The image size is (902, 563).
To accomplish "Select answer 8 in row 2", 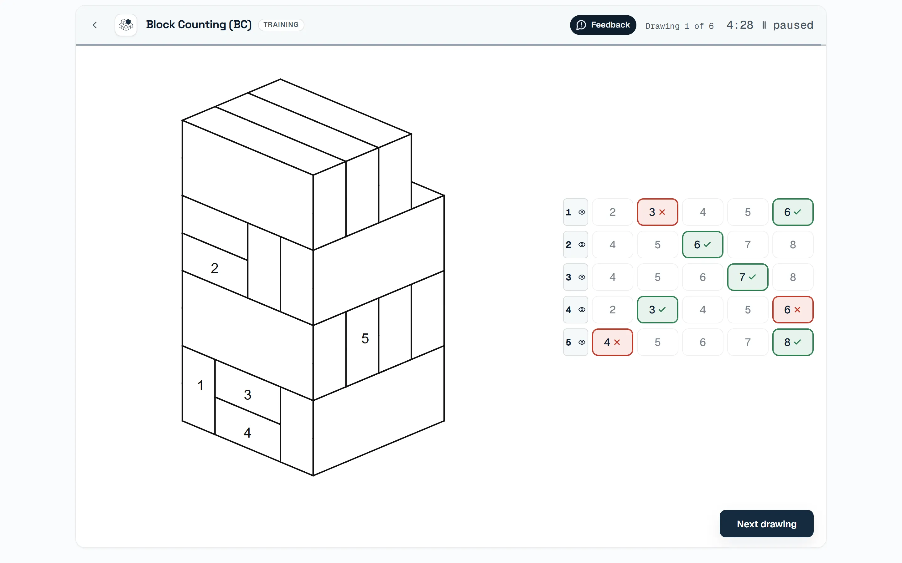I will click(793, 245).
